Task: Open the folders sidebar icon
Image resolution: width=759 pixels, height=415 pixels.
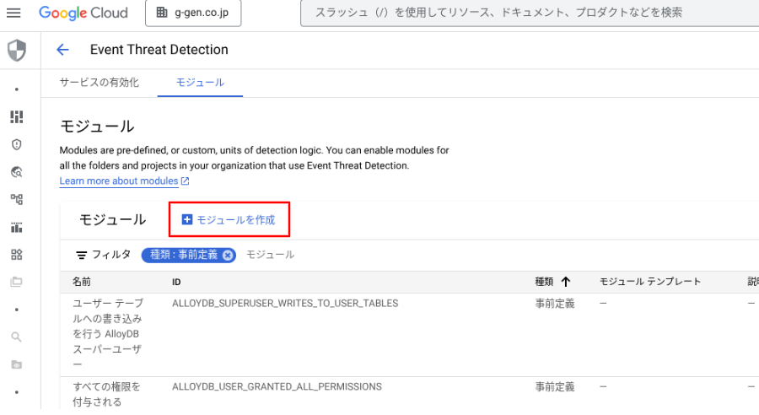Action: tap(17, 282)
